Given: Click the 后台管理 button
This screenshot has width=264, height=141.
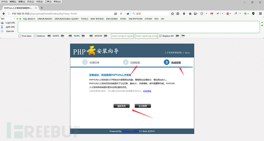Looking at the screenshot, I should [x=143, y=106].
